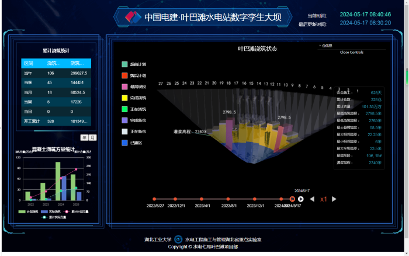Click the orange flag current-date marker
The image size is (409, 256).
(x=292, y=199)
